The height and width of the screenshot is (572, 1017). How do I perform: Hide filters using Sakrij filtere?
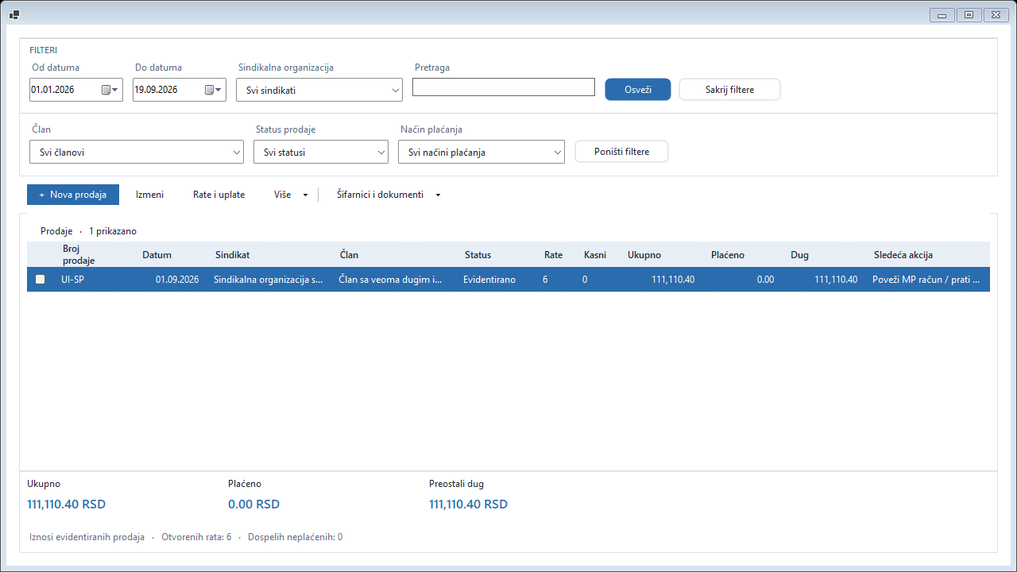(x=729, y=90)
